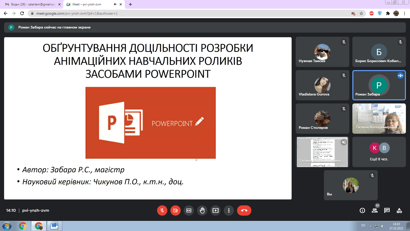Open meeting details info icon
The image size is (410, 231).
point(362,210)
